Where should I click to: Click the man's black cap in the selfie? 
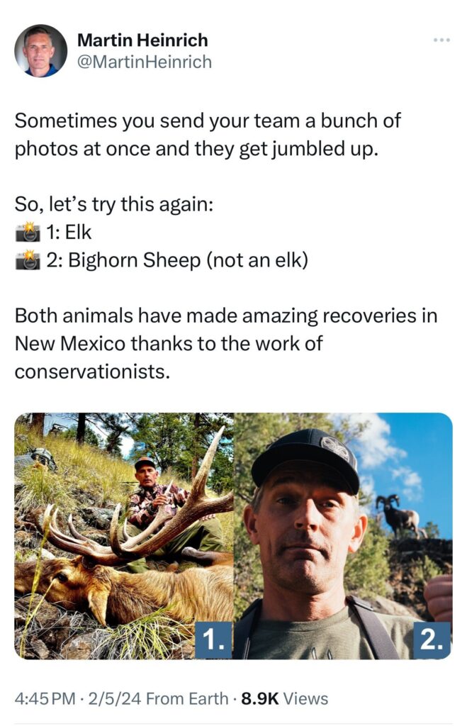(305, 459)
